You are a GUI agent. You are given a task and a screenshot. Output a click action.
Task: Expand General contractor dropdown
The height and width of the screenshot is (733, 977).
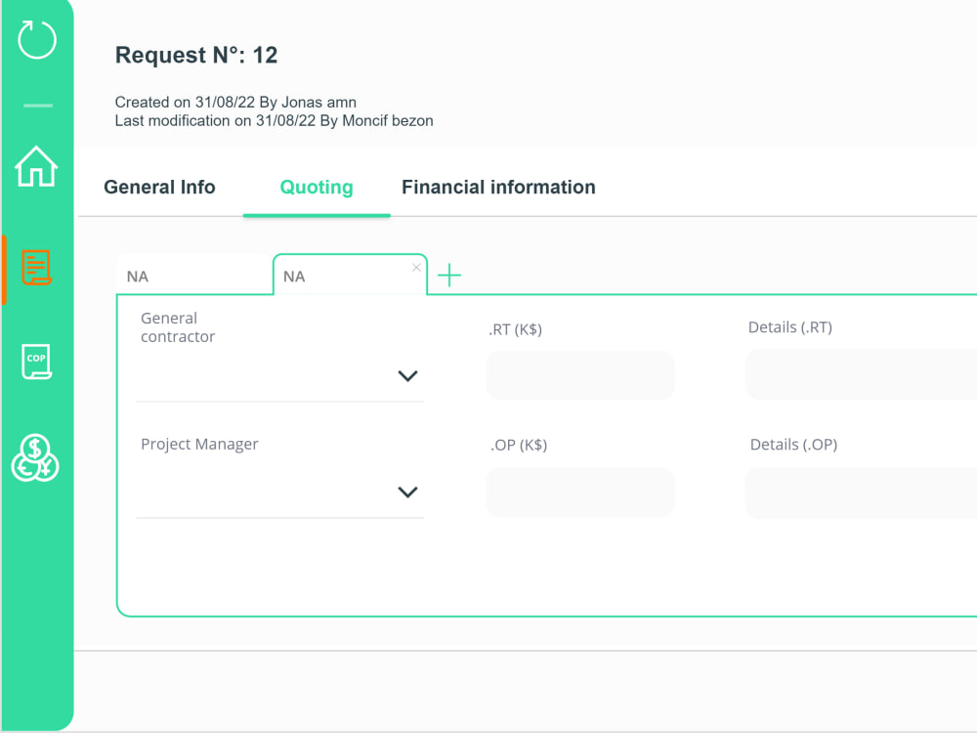[407, 376]
